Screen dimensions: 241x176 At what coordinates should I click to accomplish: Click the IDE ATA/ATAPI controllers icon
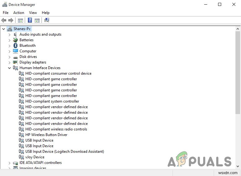click(x=15, y=163)
